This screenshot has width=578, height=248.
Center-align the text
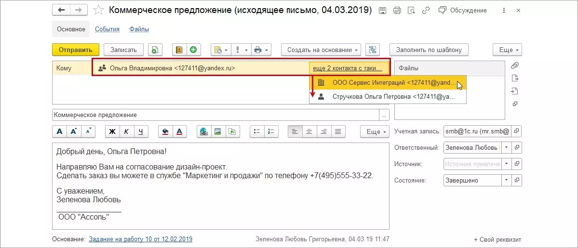[309, 131]
